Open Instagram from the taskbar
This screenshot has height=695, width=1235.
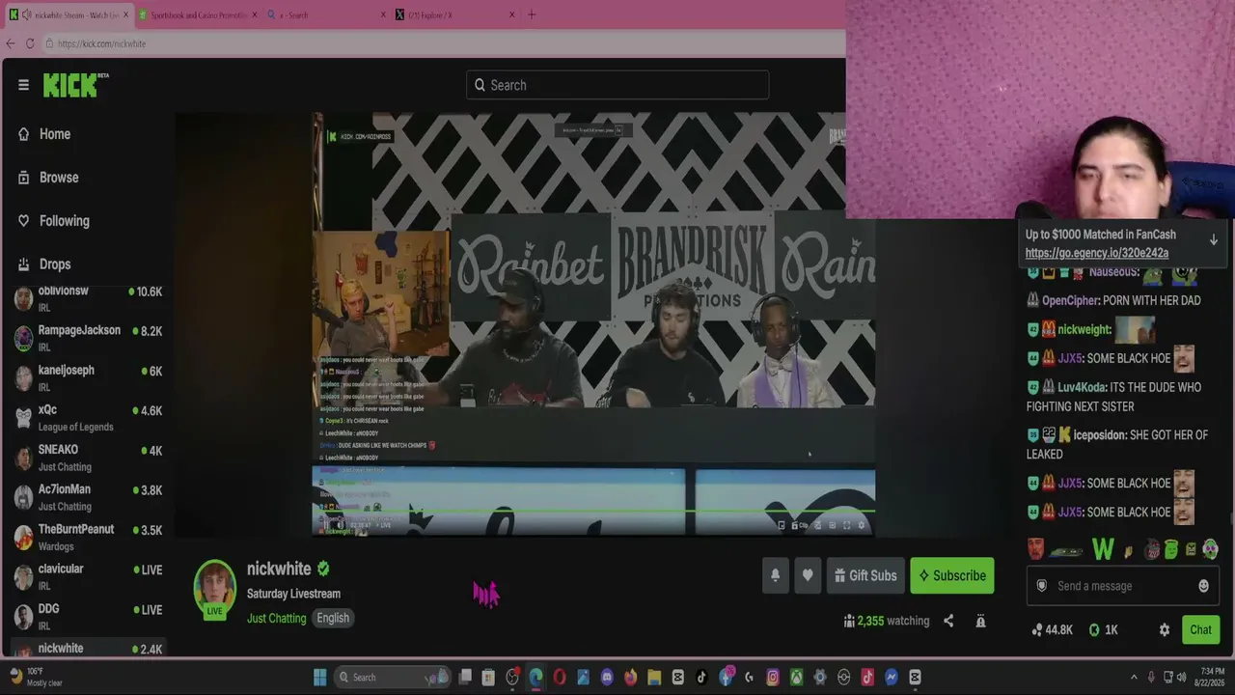tap(773, 677)
